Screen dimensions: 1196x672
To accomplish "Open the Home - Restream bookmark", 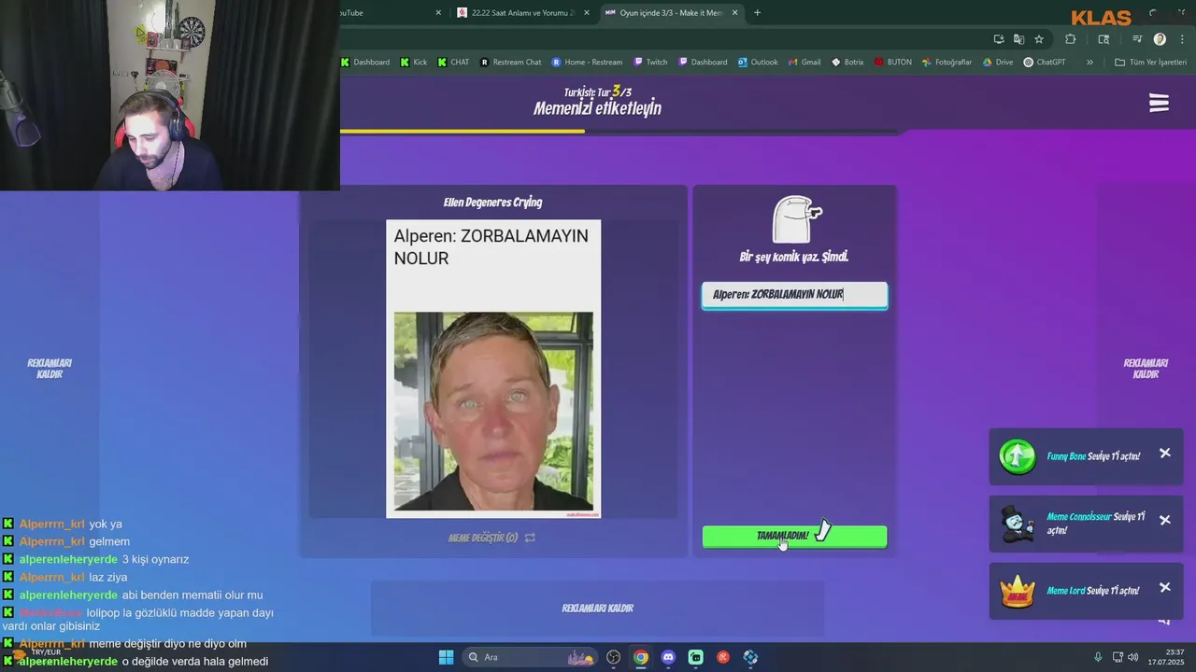I will coord(587,63).
